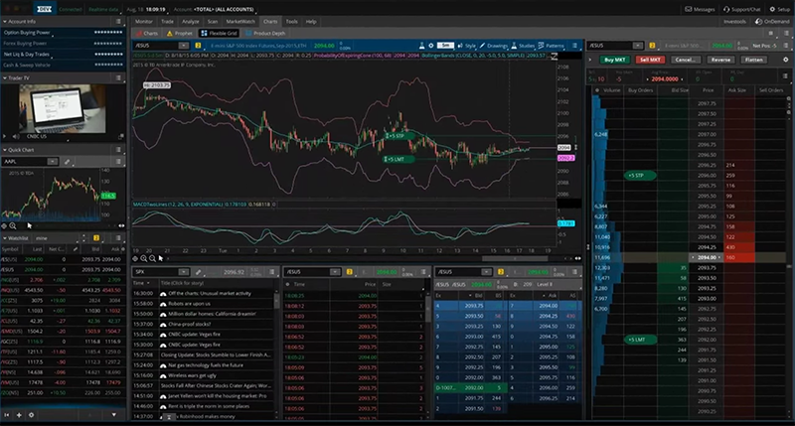This screenshot has width=795, height=426.
Task: Click Quick Chart zoom magnifier icon
Action: click(13, 226)
